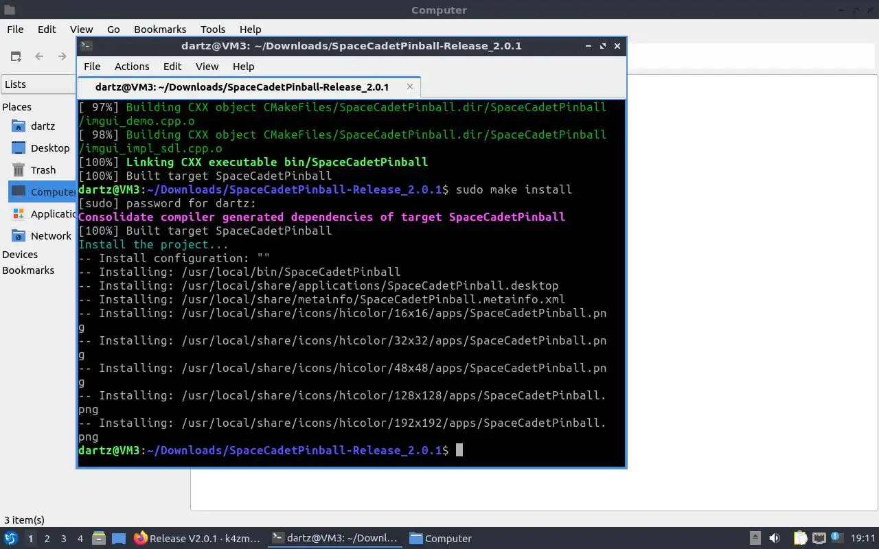Switch to workspace 2
The width and height of the screenshot is (879, 549).
click(x=47, y=539)
